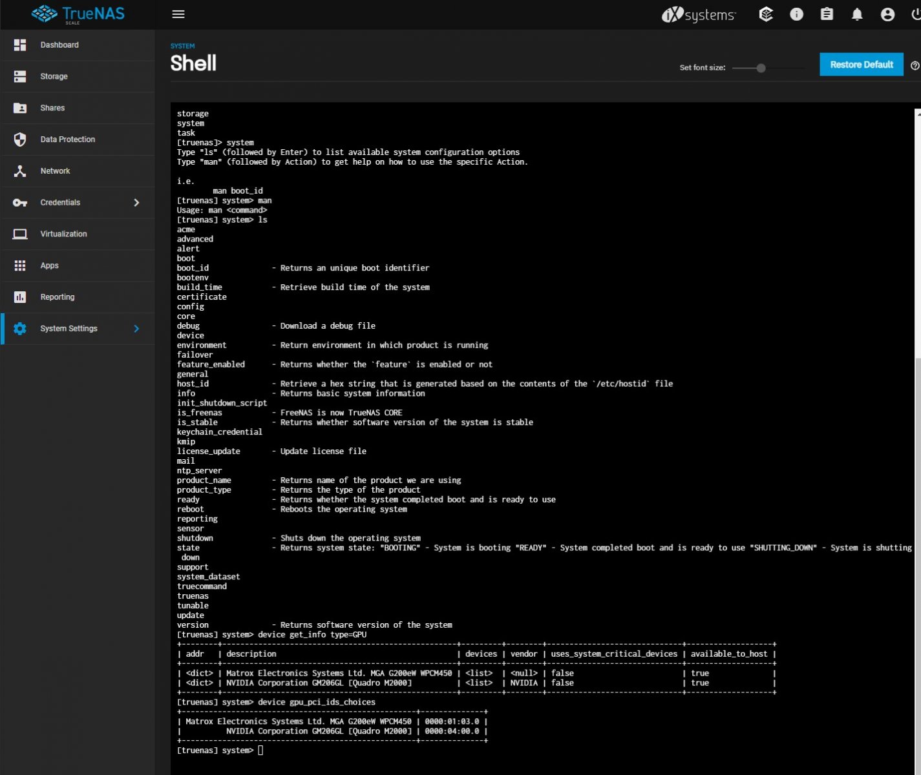Open the iXsystems logo link

pos(698,14)
